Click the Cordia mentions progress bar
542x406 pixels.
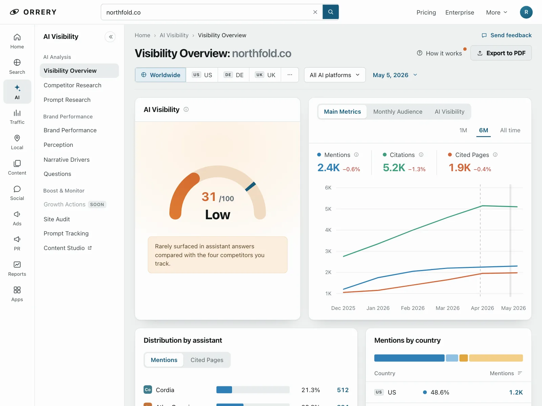[253, 390]
